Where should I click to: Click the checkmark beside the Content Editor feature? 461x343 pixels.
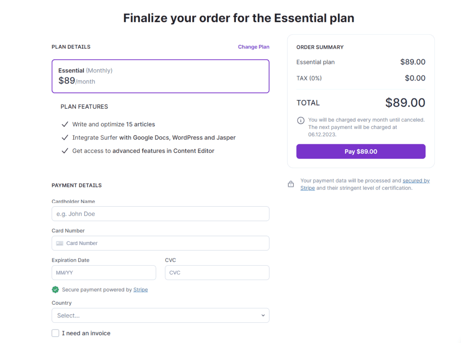pos(65,151)
